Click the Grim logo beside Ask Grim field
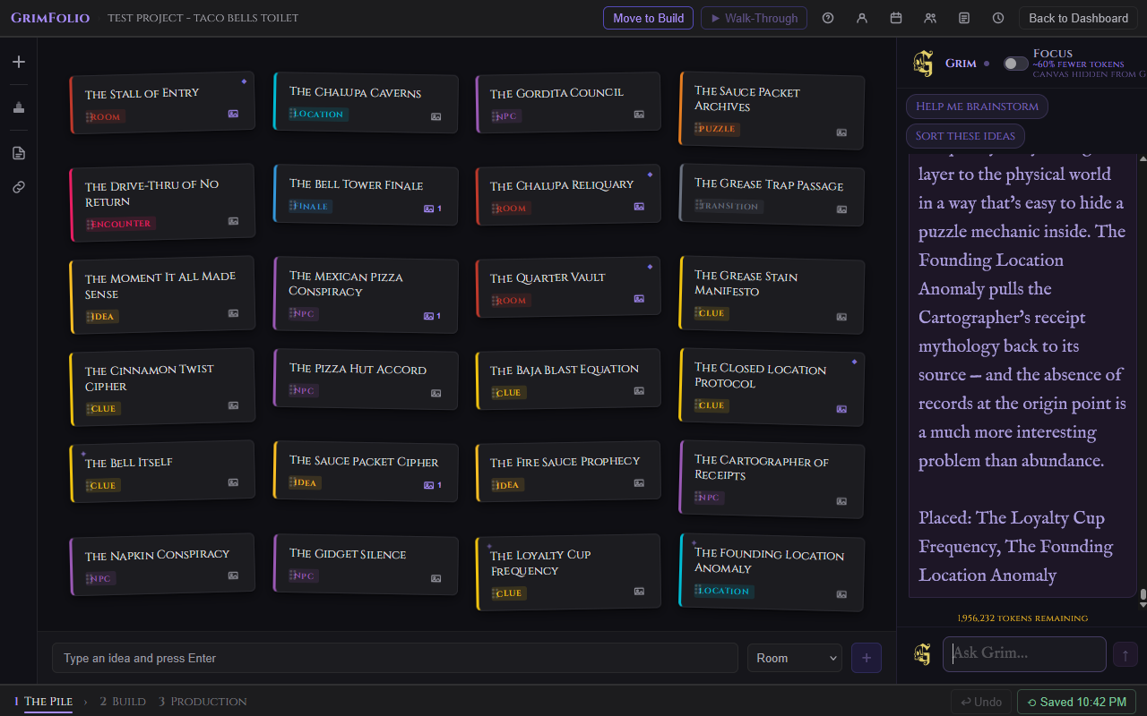This screenshot has height=716, width=1147. tap(922, 654)
